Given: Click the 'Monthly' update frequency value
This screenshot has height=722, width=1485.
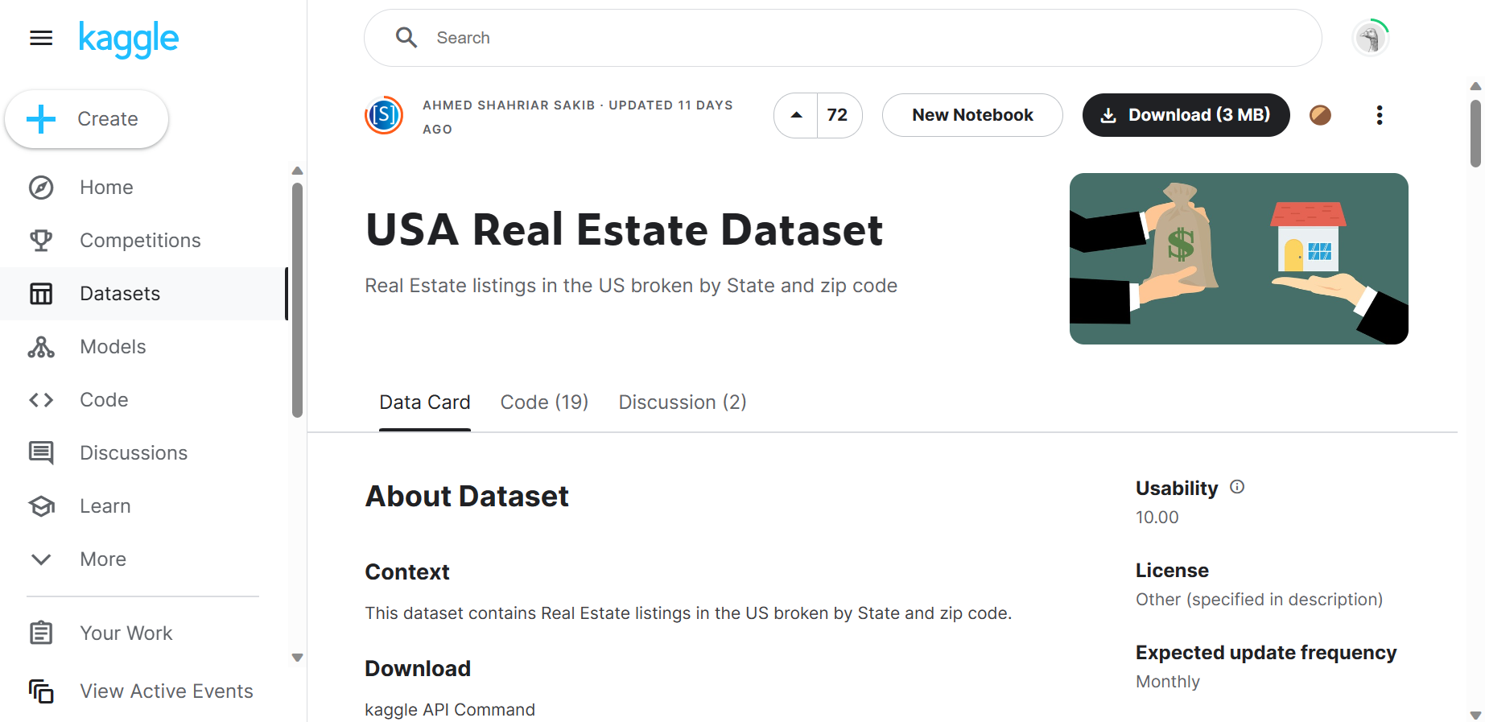Looking at the screenshot, I should pos(1168,682).
